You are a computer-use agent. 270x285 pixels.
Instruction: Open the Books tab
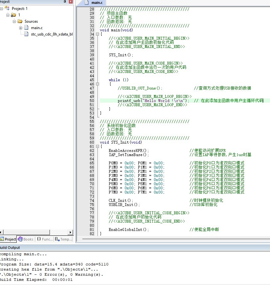[26, 239]
